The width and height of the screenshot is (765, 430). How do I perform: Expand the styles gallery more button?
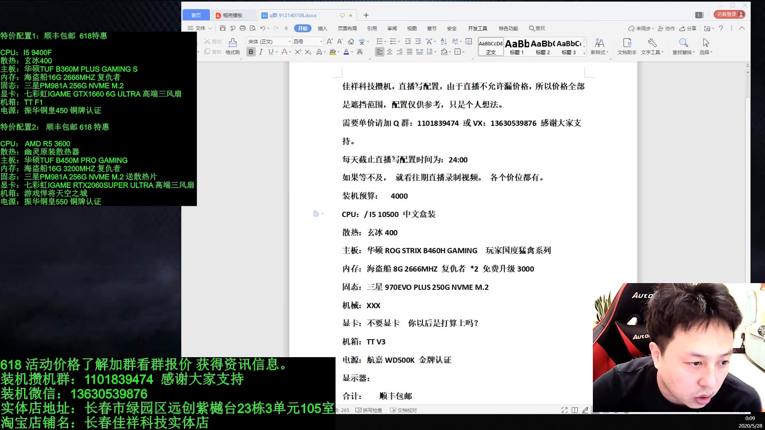point(585,53)
